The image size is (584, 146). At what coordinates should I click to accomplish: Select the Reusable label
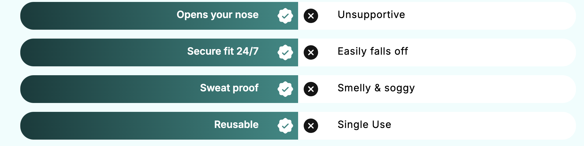pyautogui.click(x=236, y=124)
